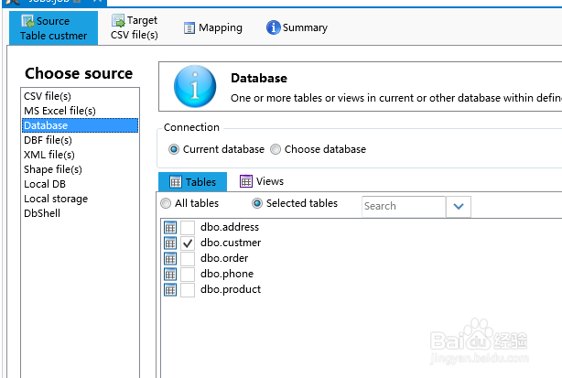Image resolution: width=562 pixels, height=378 pixels.
Task: Switch to the Views tab
Action: (262, 182)
